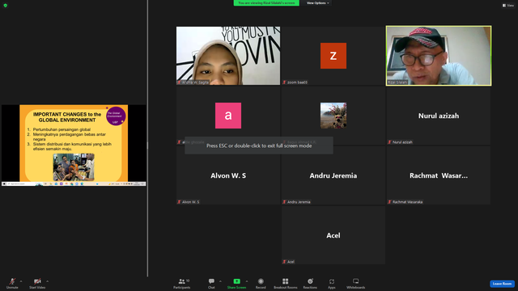This screenshot has height=291, width=518.
Task: Select Rachmat Wasaraka participant tile
Action: pyautogui.click(x=439, y=175)
